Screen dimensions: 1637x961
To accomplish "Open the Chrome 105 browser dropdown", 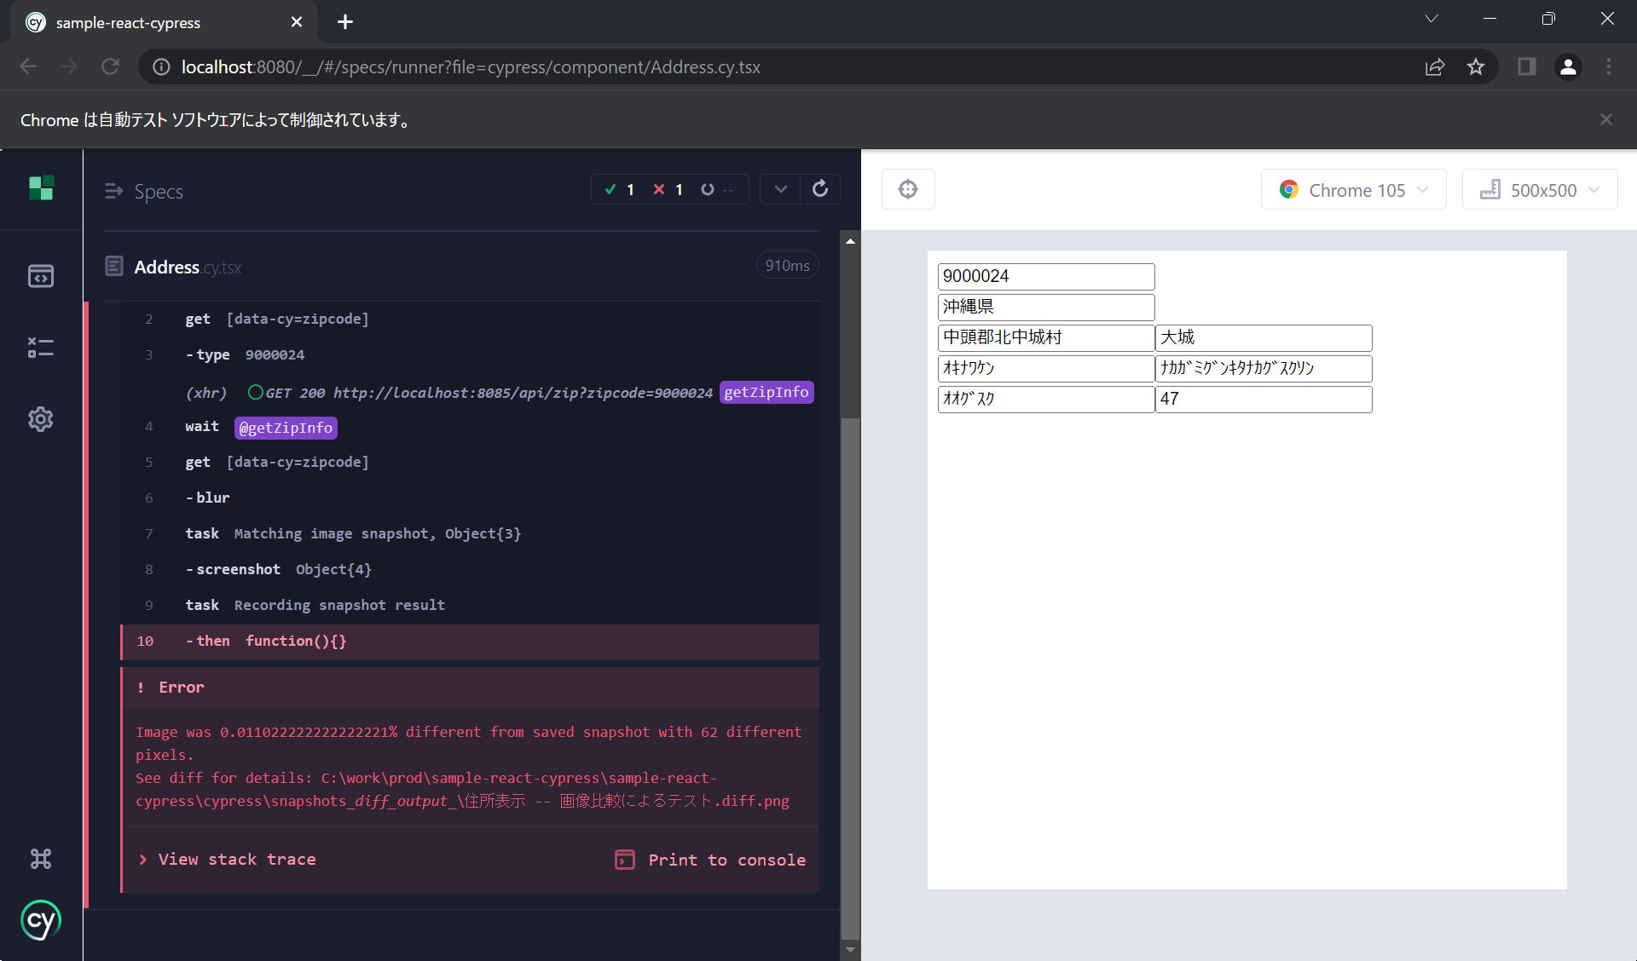I will [x=1353, y=189].
